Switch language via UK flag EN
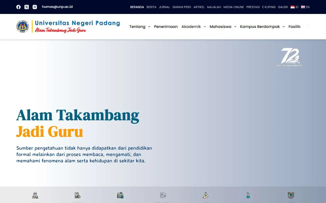The image size is (326, 203). click(305, 7)
